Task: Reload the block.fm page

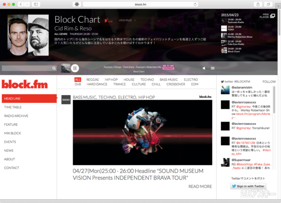Action: [195, 4]
